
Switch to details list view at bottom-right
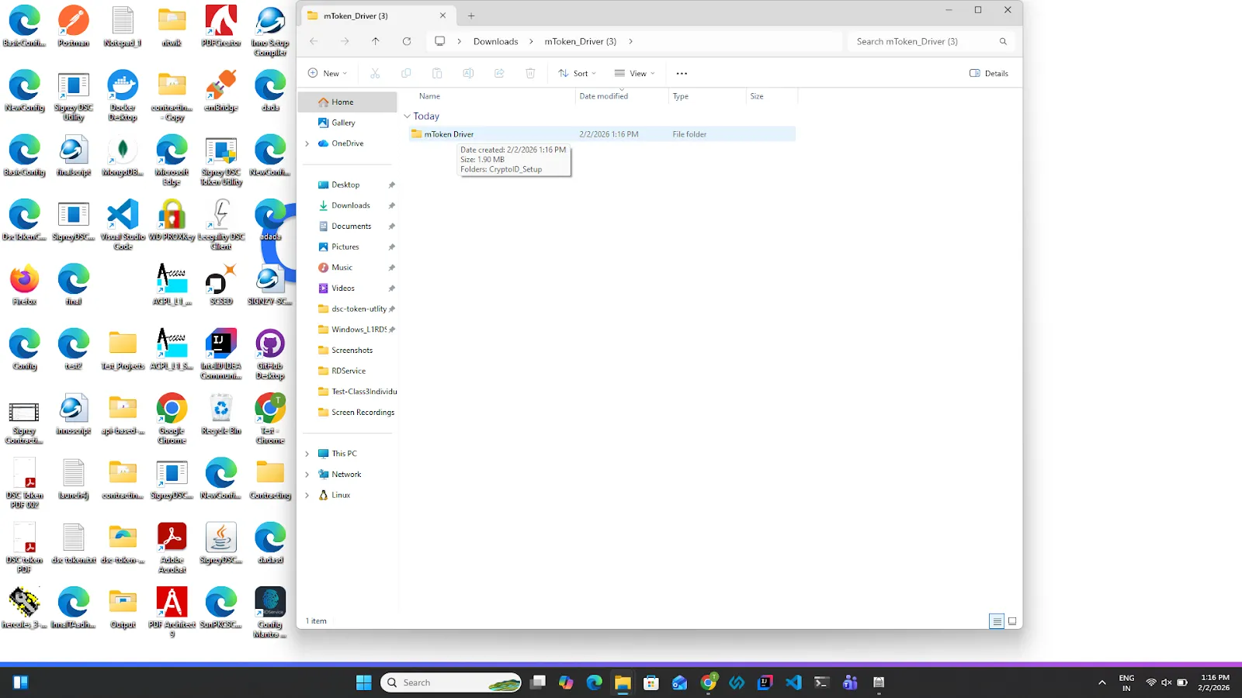997,621
